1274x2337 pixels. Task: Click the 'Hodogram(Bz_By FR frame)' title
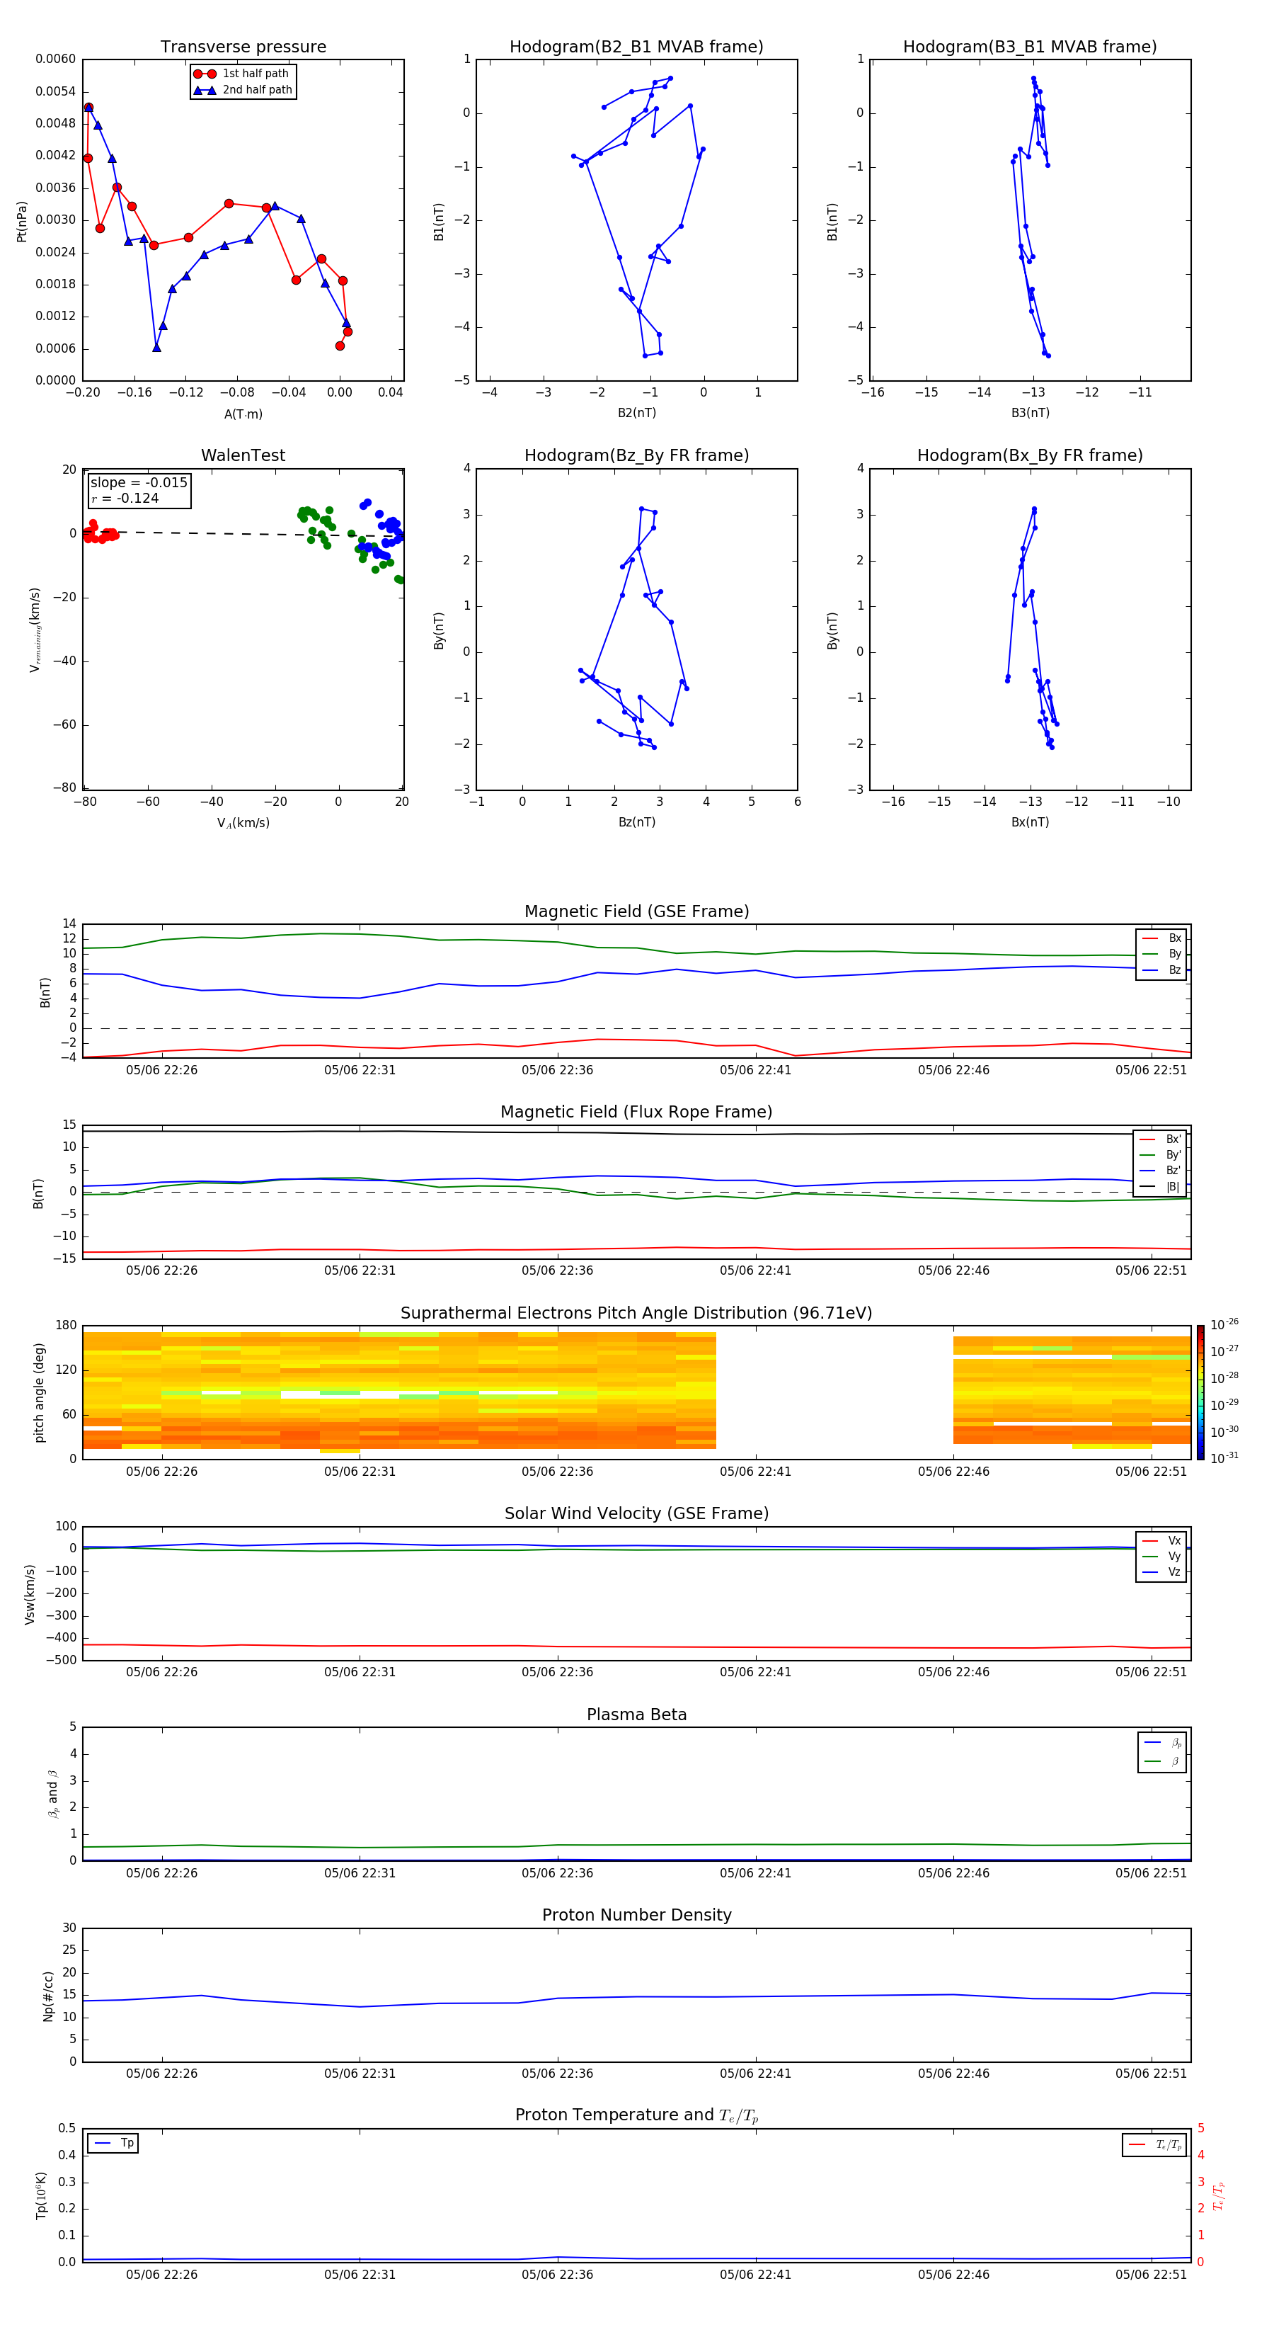coord(636,455)
